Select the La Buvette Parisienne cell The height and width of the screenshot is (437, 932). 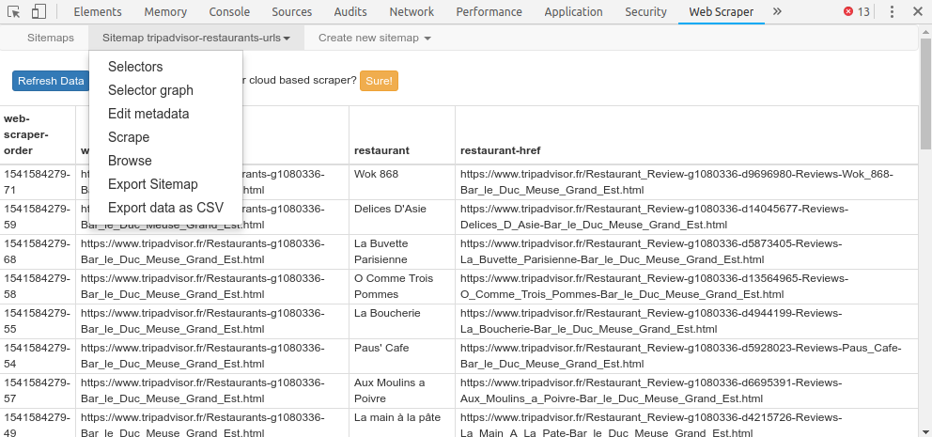402,252
